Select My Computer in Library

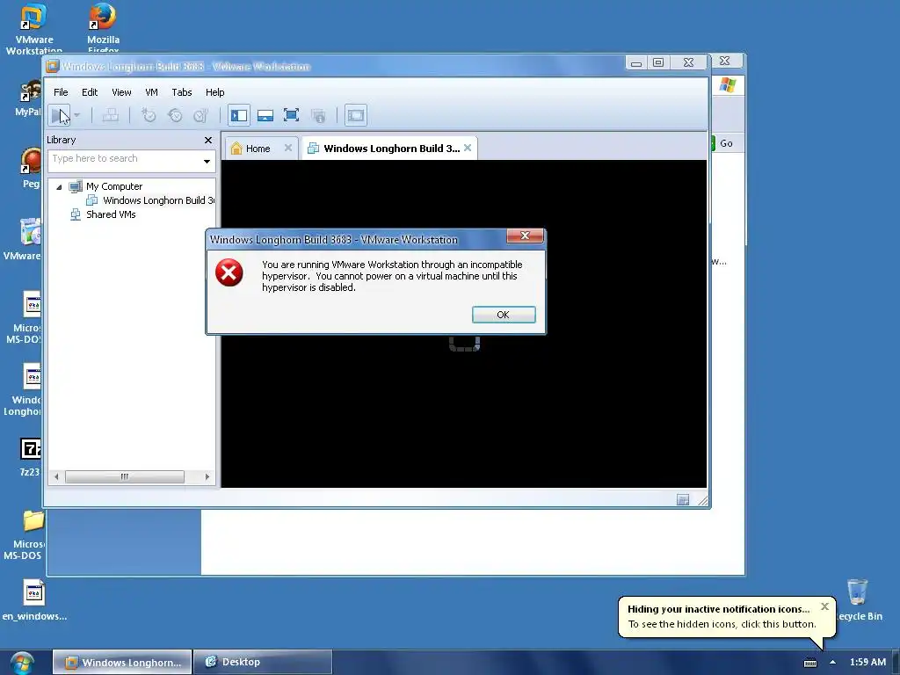coord(114,186)
